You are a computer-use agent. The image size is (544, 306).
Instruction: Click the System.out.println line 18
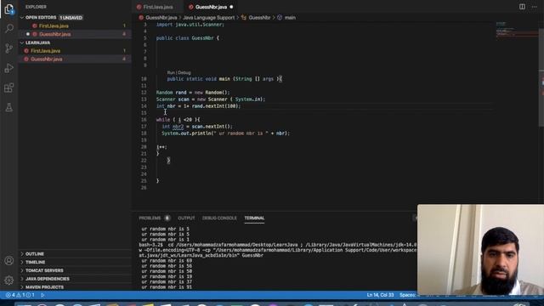tap(225, 133)
